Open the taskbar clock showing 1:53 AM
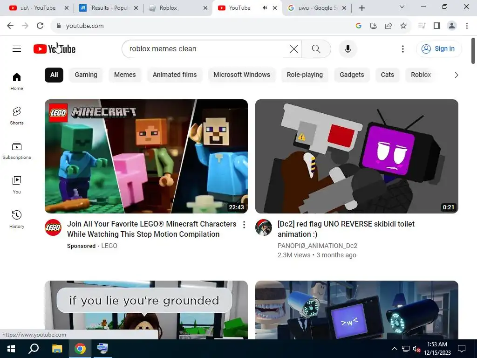Screen dimensions: 477x358 pyautogui.click(x=437, y=349)
